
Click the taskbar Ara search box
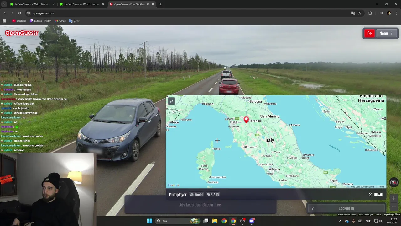coord(178,221)
